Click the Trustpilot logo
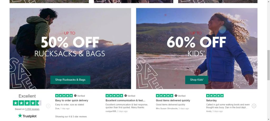This screenshot has height=121, width=270. pos(27,116)
